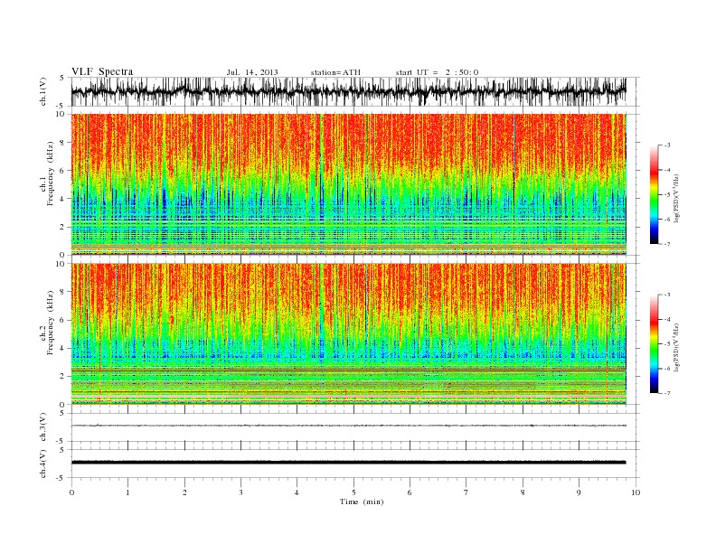Click the 'Time (min)' x-axis label

[x=362, y=501]
